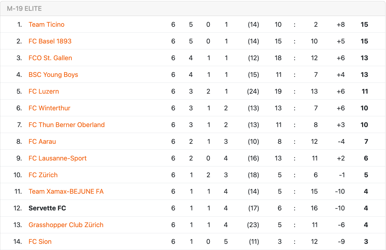Select the FC Aarau team link
This screenshot has width=386, height=250.
42,141
